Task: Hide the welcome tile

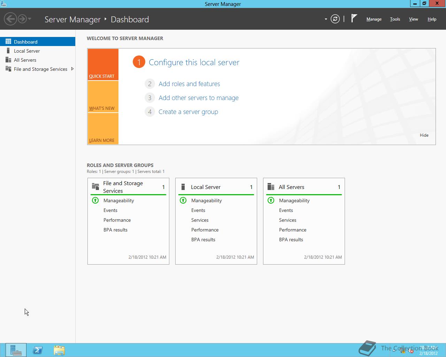Action: (x=424, y=135)
